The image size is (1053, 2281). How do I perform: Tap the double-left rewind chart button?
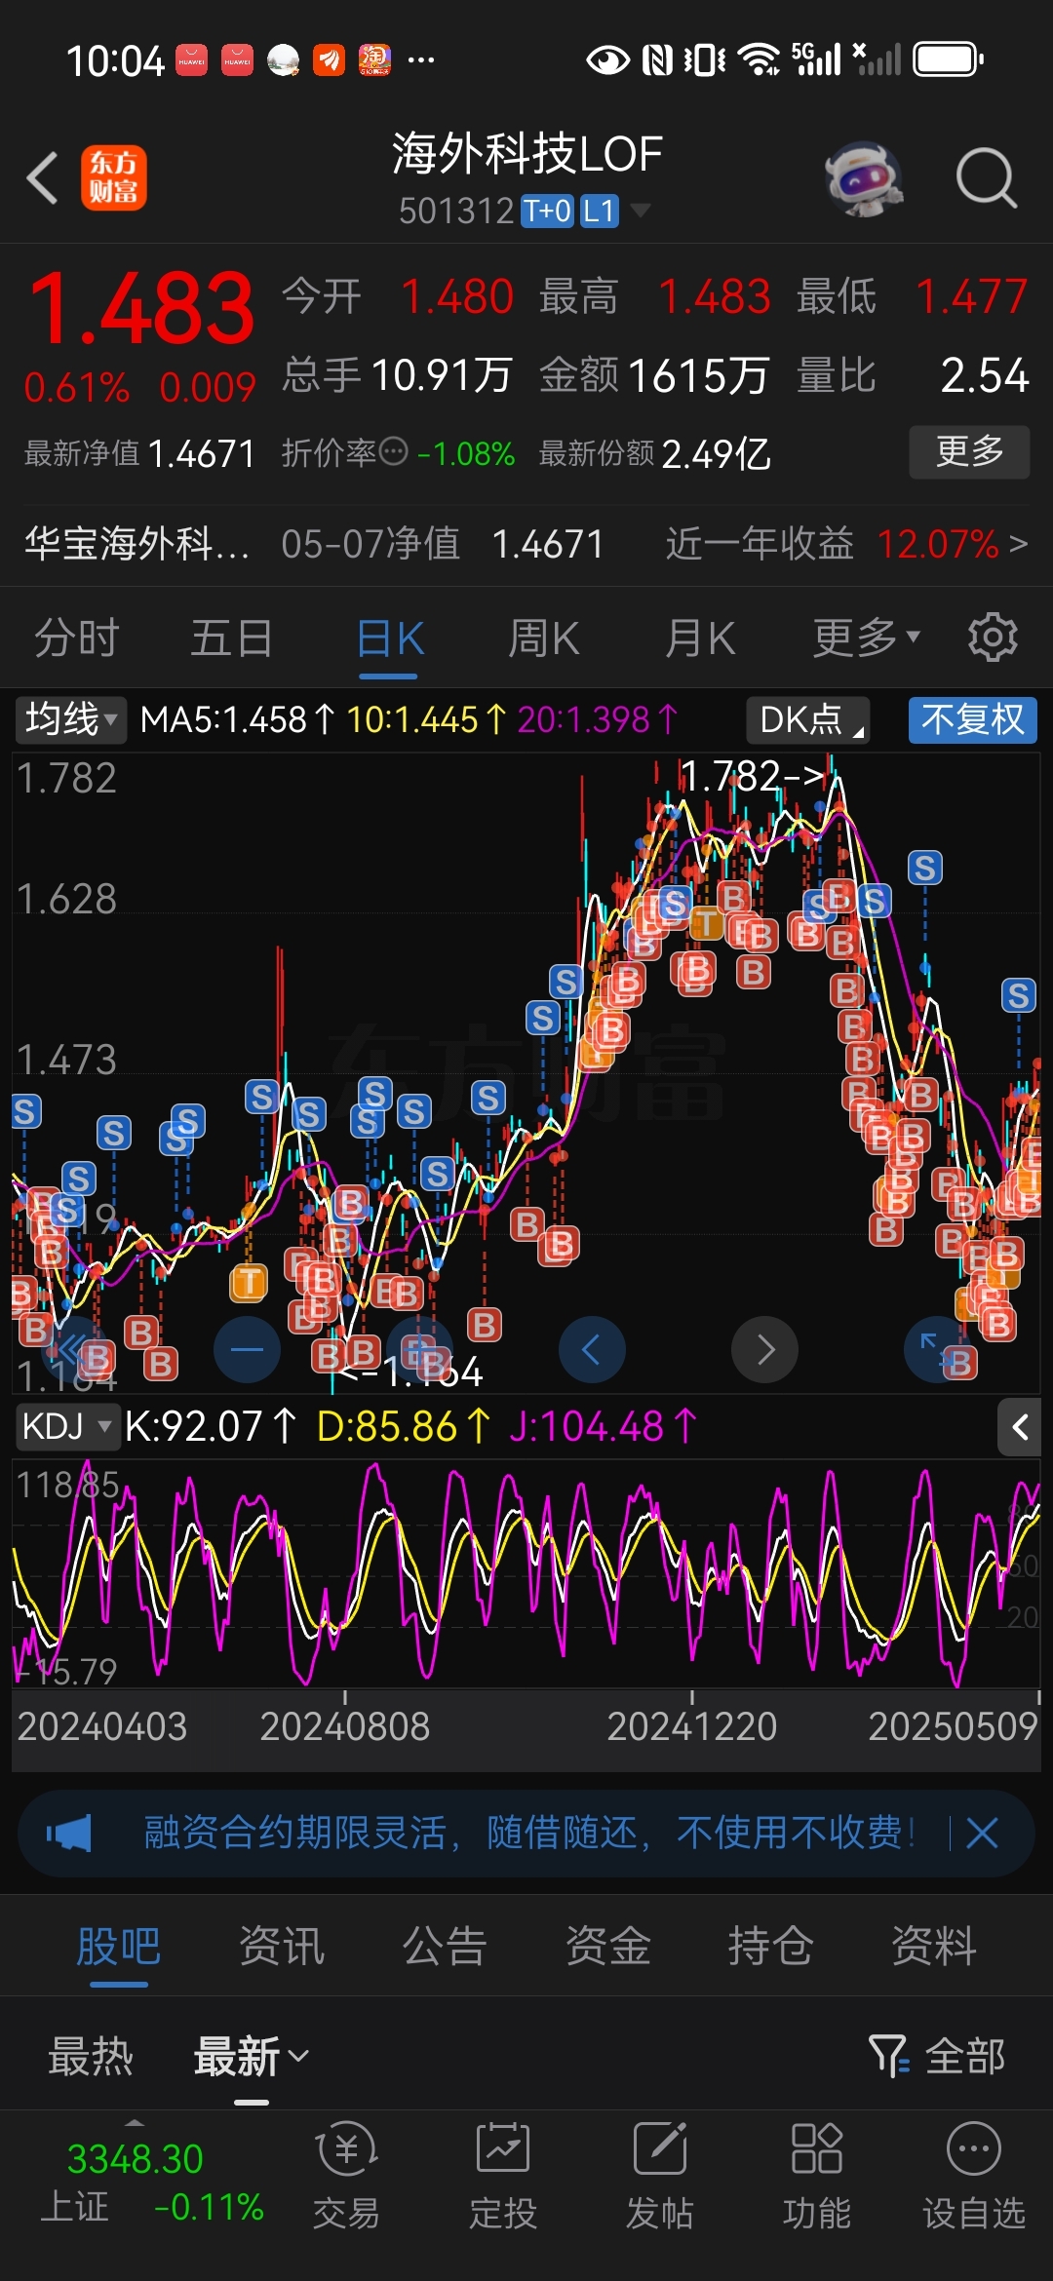73,1349
